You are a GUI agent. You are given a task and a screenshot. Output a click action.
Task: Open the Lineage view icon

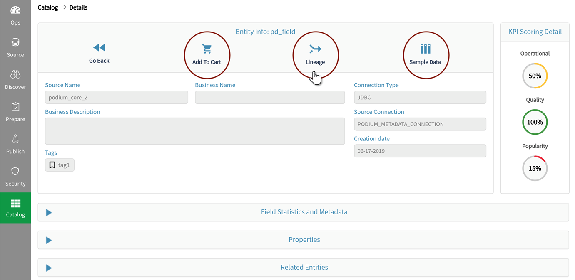tap(315, 49)
